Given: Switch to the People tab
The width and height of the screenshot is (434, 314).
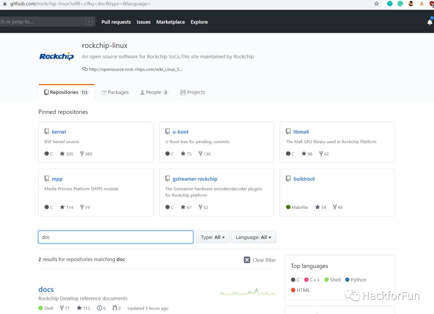Looking at the screenshot, I should (154, 92).
